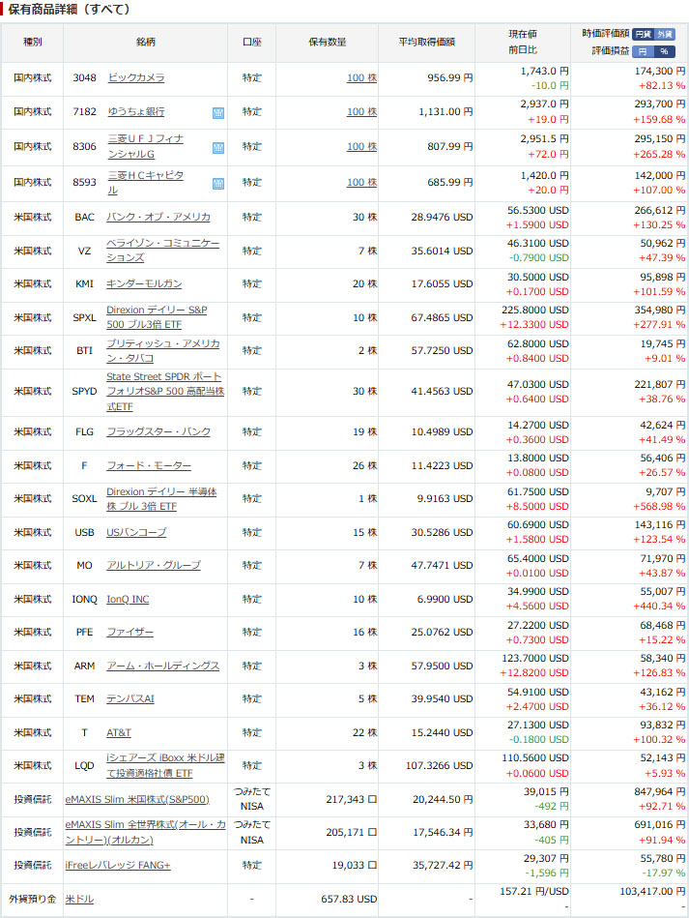
Task: Click the icon beside 三菱HCキャピタル
Action: point(217,183)
